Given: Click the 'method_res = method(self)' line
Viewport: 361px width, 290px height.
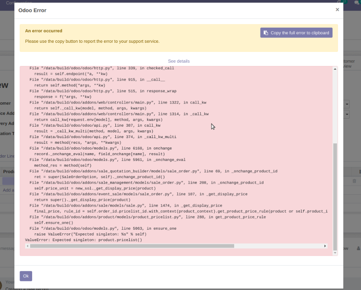Looking at the screenshot, I should click(x=63, y=165).
